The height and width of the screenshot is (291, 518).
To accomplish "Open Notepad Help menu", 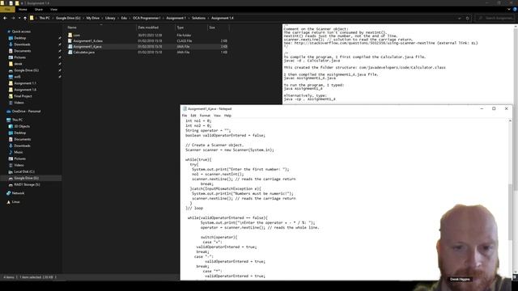I will point(227,116).
